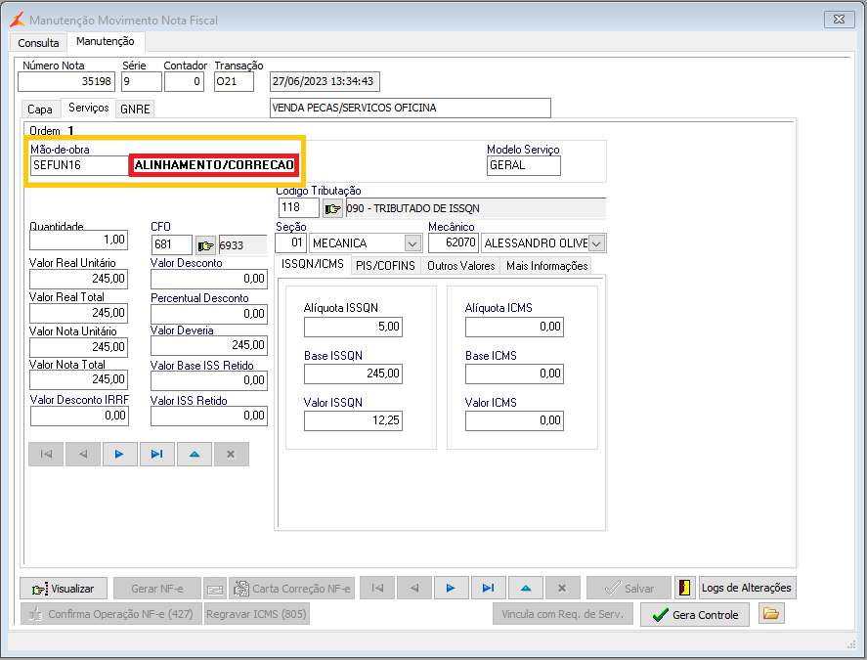Jump to last record in bottom toolbar
Viewport: 867px width, 660px height.
(488, 588)
